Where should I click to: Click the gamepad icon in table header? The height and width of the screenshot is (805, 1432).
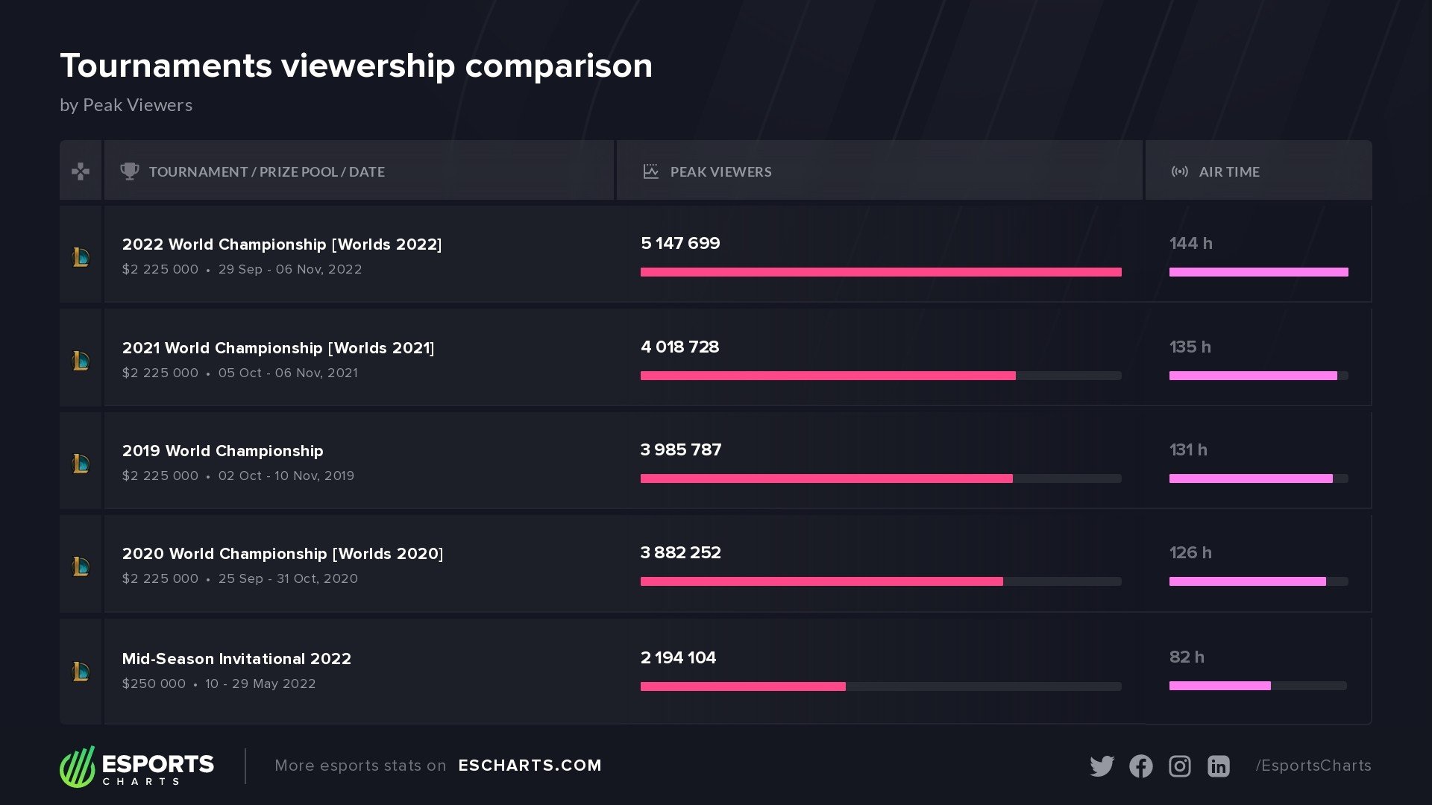click(x=81, y=171)
